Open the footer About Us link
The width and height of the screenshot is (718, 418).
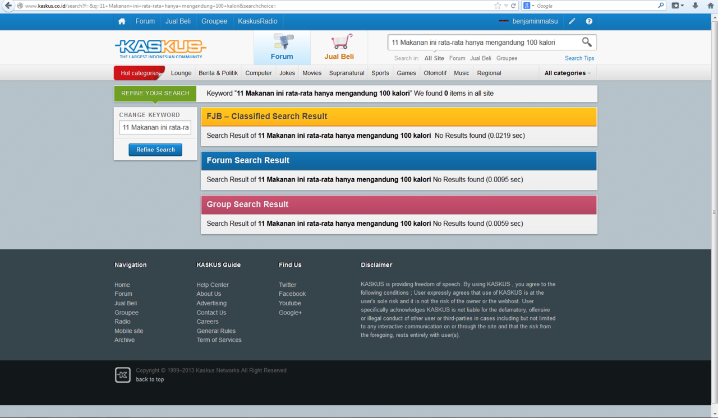[209, 294]
